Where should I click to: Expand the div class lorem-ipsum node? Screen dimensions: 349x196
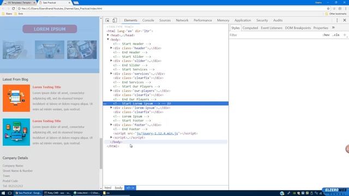(111, 108)
